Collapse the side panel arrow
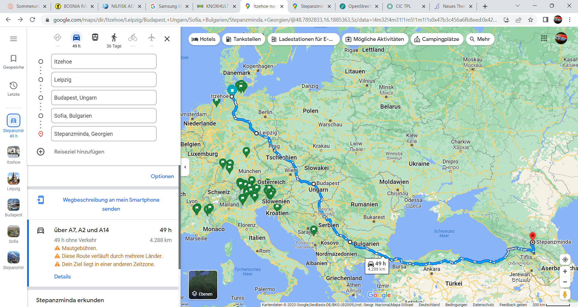The height and width of the screenshot is (307, 578). (185, 167)
